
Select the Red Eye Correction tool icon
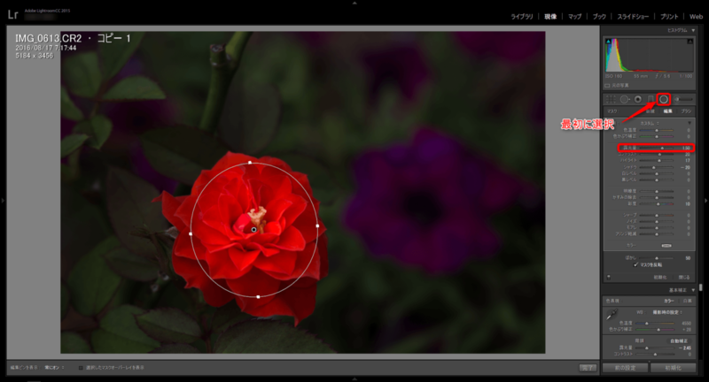coord(638,99)
